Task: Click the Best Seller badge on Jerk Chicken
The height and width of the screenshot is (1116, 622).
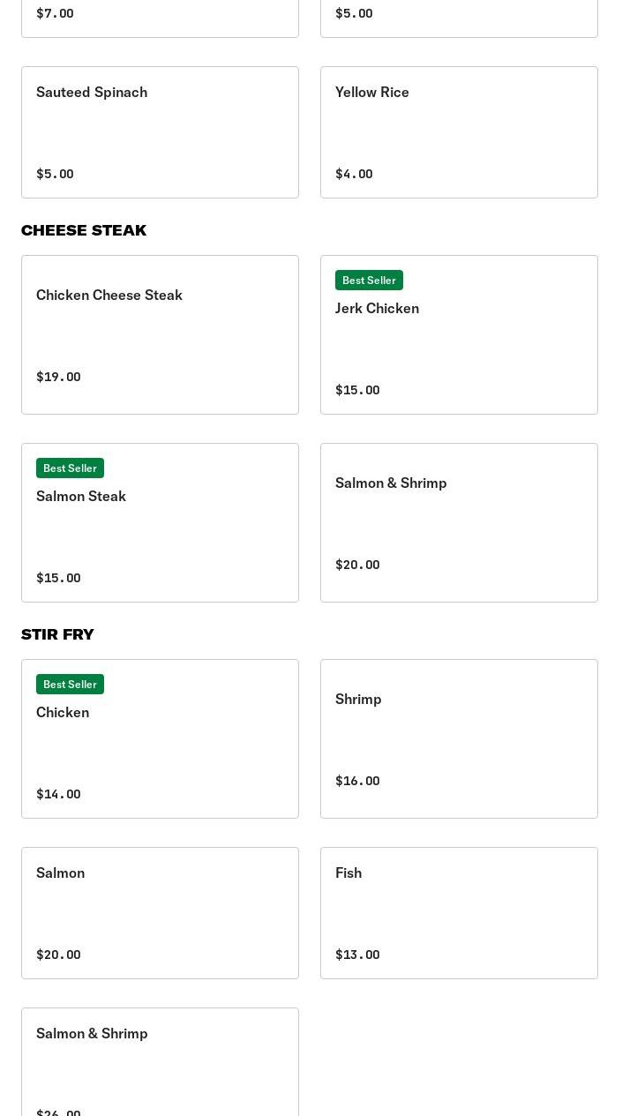Action: [x=369, y=280]
